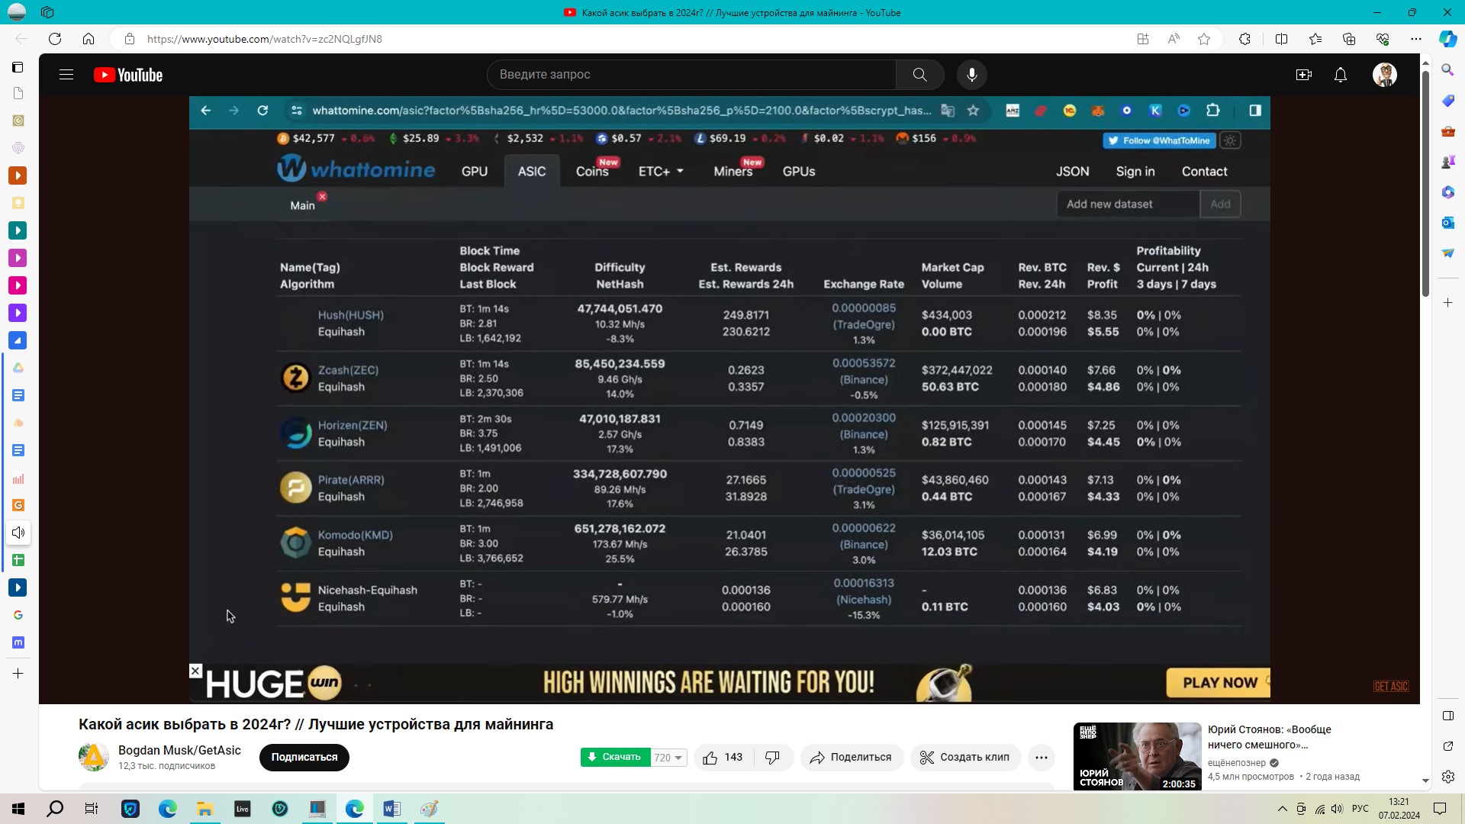Viewport: 1465px width, 824px height.
Task: Open the create video icon
Action: tap(1303, 75)
